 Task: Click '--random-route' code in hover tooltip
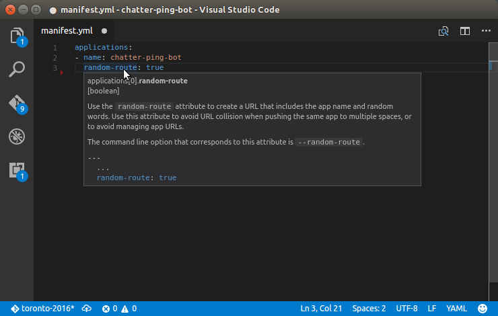(328, 142)
